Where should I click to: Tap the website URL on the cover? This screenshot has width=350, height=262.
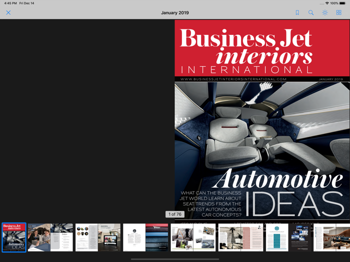click(233, 79)
